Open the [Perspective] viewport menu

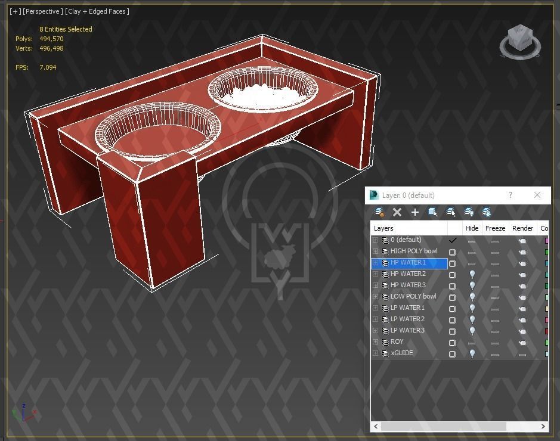click(x=43, y=11)
